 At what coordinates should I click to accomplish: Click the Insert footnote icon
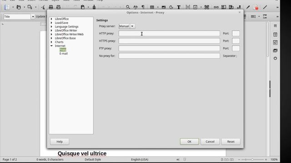click(224, 7)
